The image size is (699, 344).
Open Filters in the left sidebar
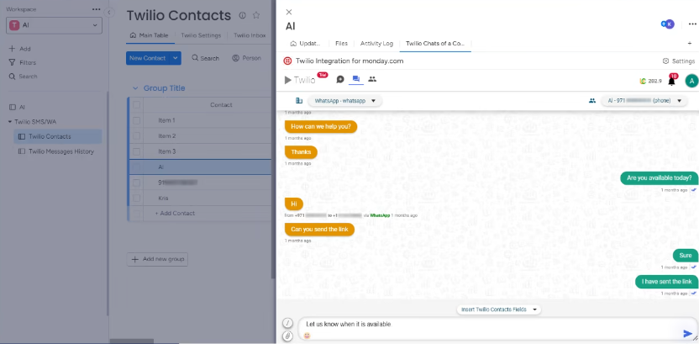[23, 62]
